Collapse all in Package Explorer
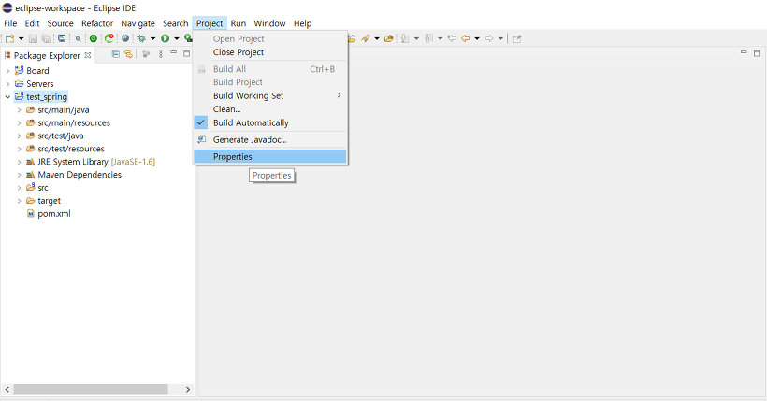The width and height of the screenshot is (767, 401). [115, 54]
